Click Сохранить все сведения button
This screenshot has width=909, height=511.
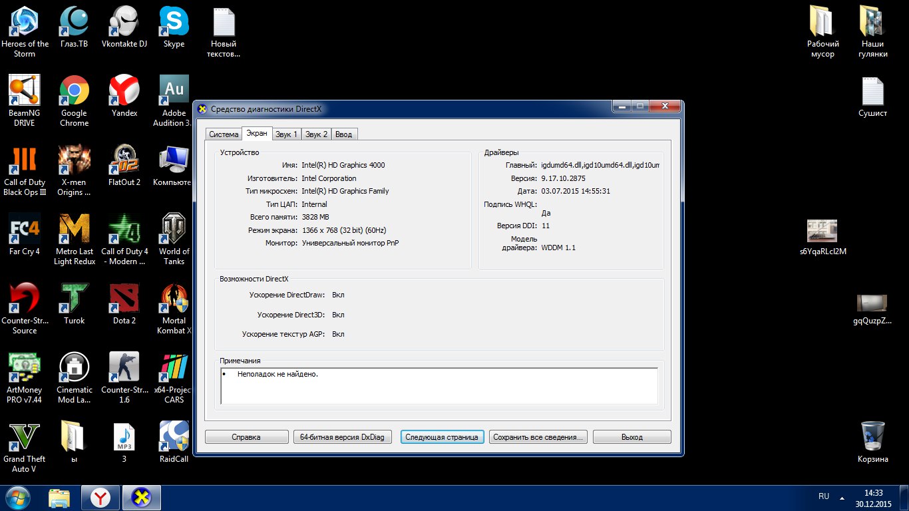(539, 437)
